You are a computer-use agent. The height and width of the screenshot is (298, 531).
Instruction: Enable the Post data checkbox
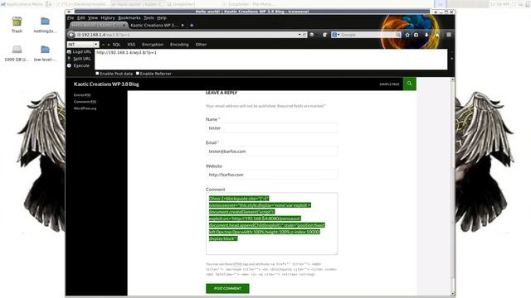(x=97, y=74)
